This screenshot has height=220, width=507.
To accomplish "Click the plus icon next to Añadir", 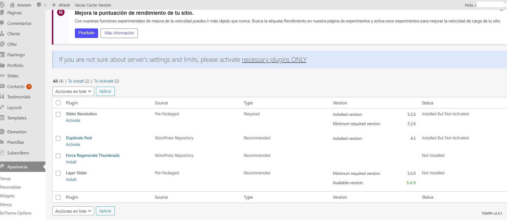I will [54, 5].
